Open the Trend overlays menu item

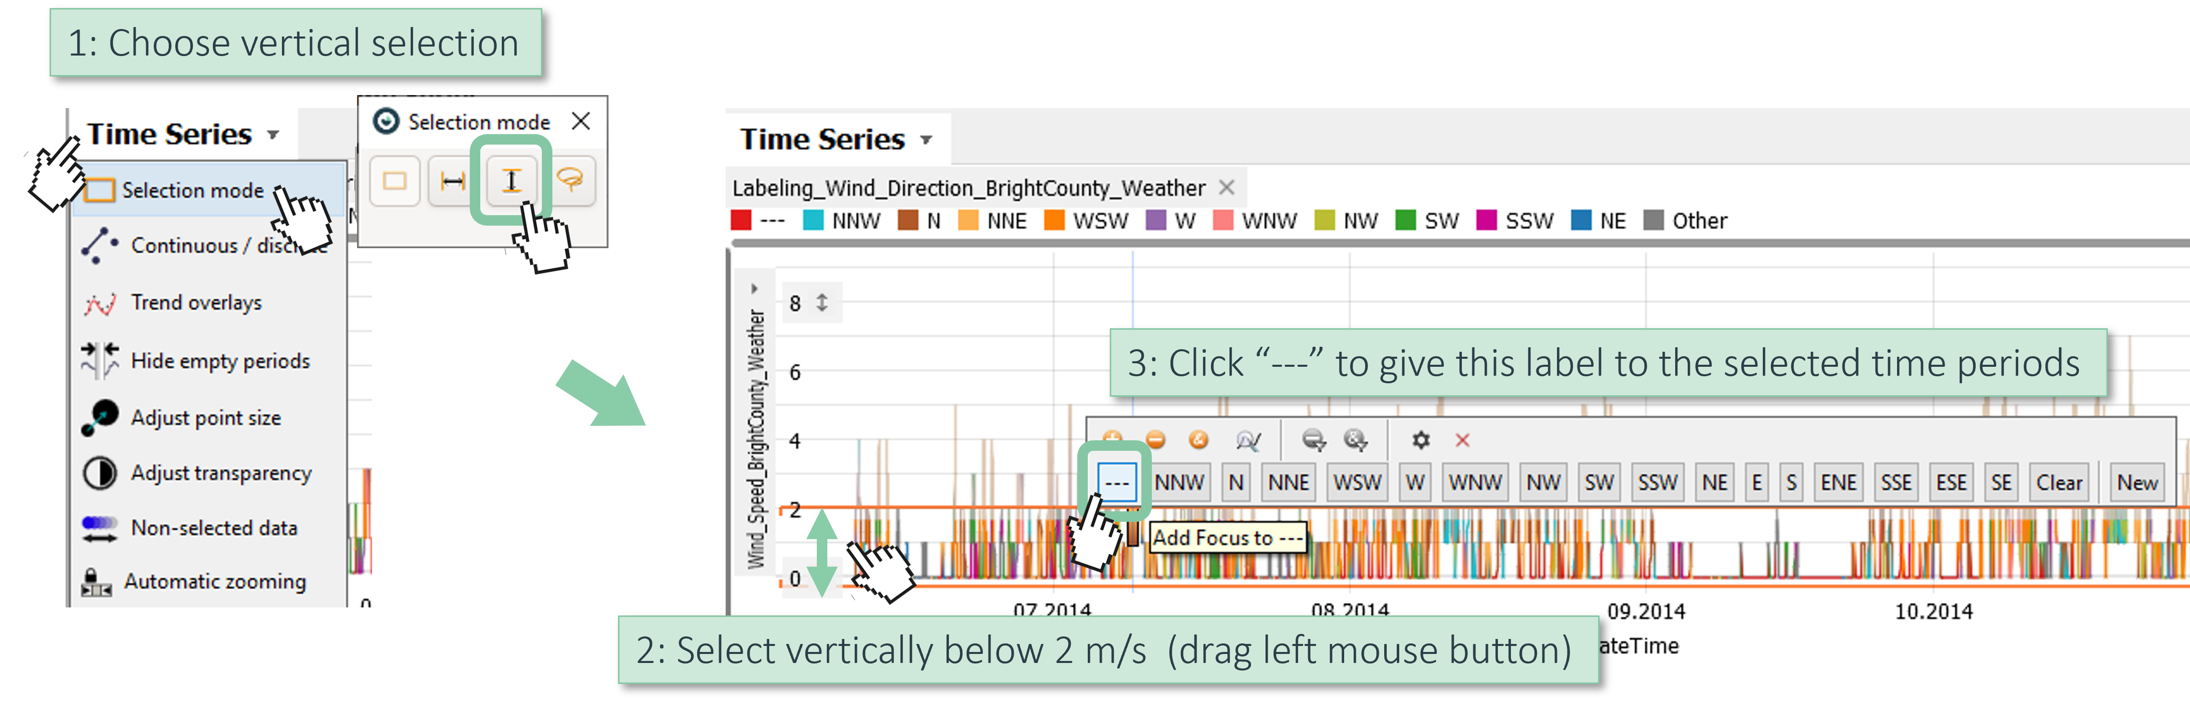[195, 303]
